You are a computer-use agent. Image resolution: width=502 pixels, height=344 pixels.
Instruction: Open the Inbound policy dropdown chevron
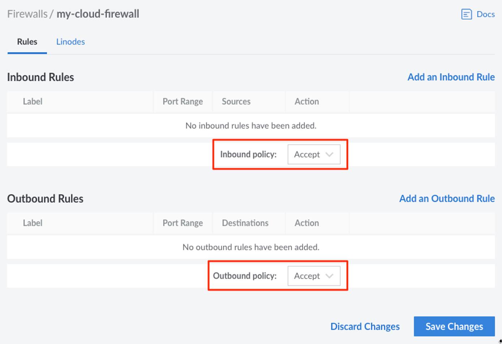click(x=329, y=154)
